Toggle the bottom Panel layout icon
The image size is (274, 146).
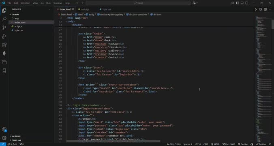point(242,3)
